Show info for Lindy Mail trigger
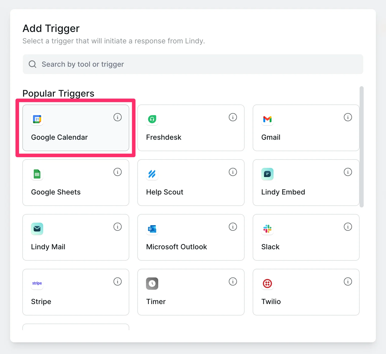Viewport: 386px width, 354px height. [x=118, y=227]
